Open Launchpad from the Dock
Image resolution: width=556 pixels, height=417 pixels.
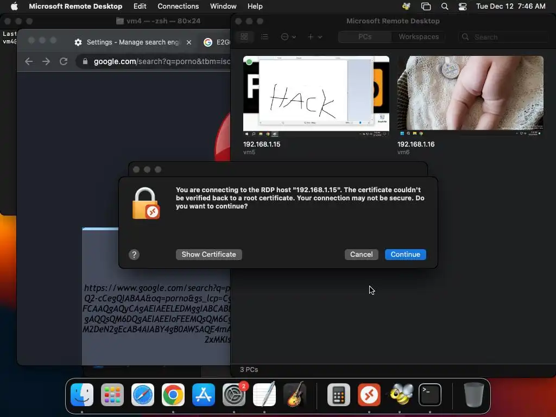point(112,394)
